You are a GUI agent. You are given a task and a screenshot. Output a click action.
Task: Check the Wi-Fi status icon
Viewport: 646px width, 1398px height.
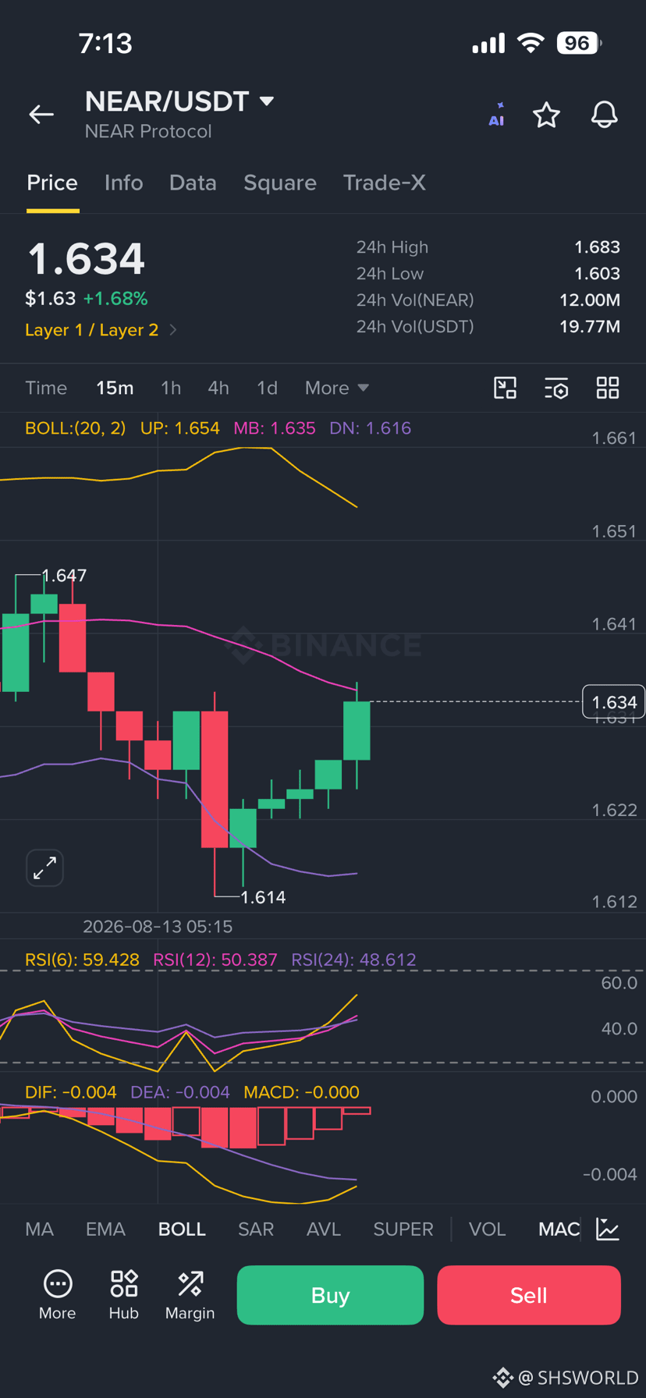click(531, 43)
